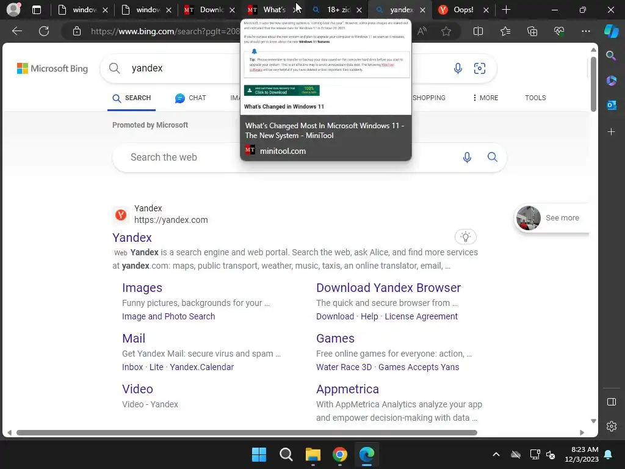625x469 pixels.
Task: Toggle the split screen icon
Action: pos(478,31)
